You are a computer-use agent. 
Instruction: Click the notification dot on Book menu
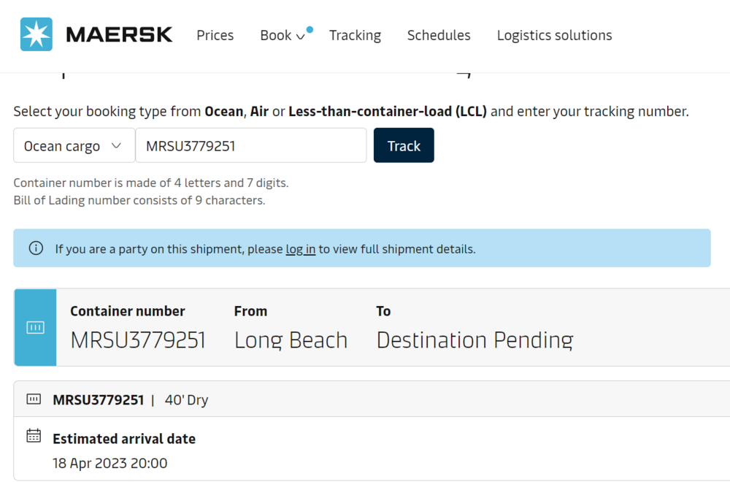click(309, 28)
